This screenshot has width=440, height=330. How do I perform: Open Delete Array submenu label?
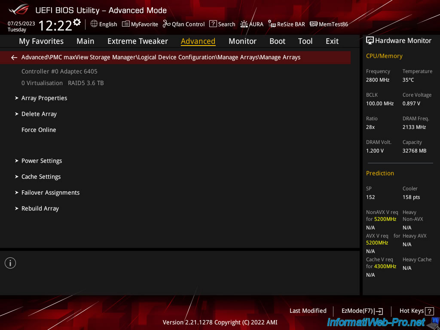[x=39, y=114]
